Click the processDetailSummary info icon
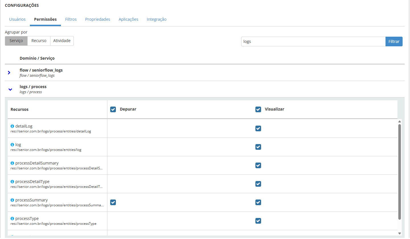This screenshot has width=410, height=239. [12, 163]
